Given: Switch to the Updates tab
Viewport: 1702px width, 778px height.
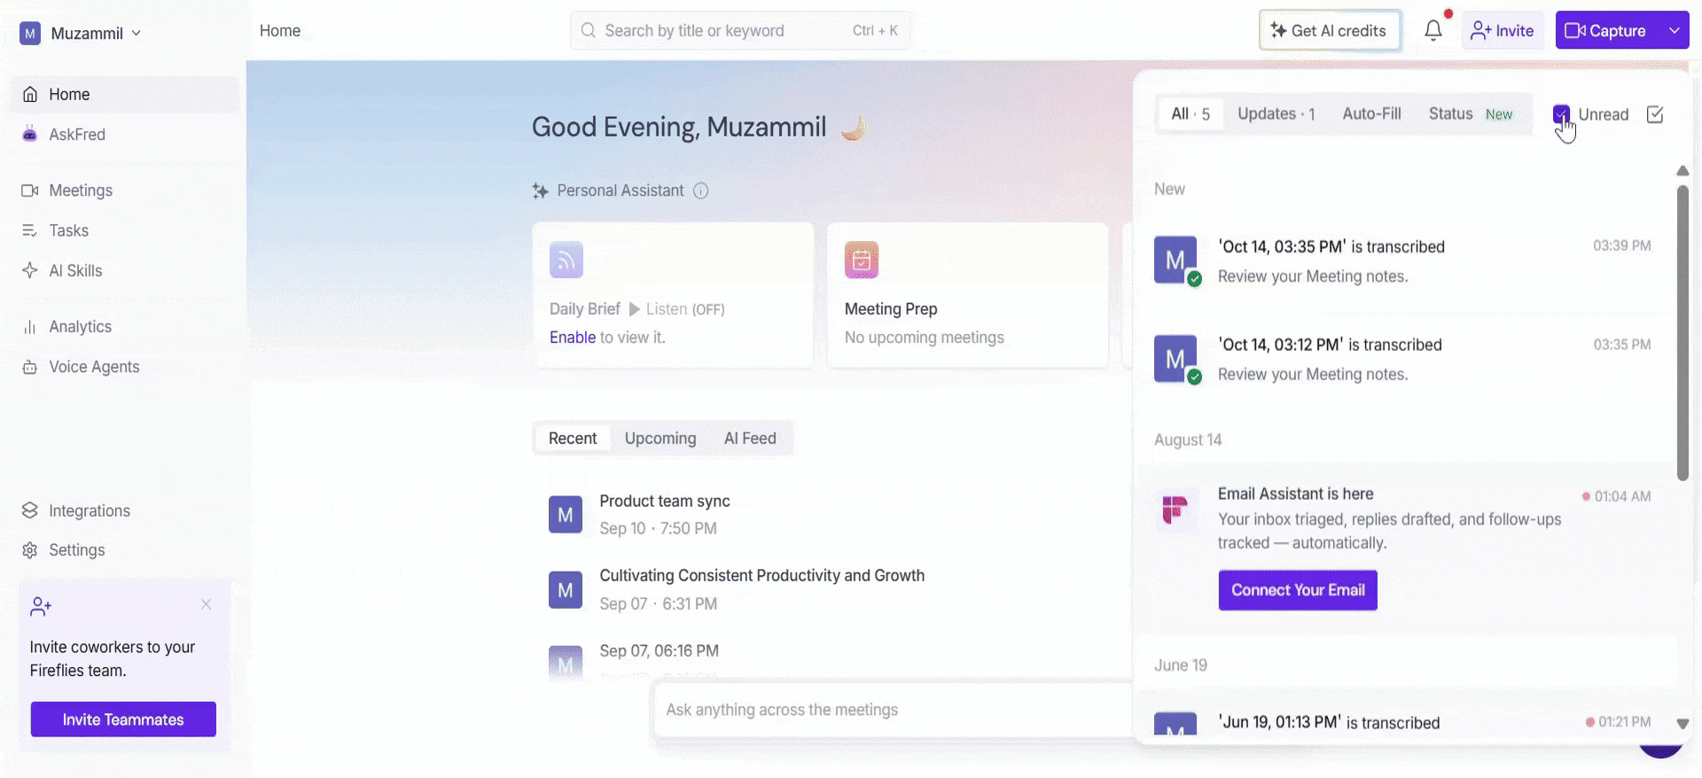Looking at the screenshot, I should [x=1276, y=114].
